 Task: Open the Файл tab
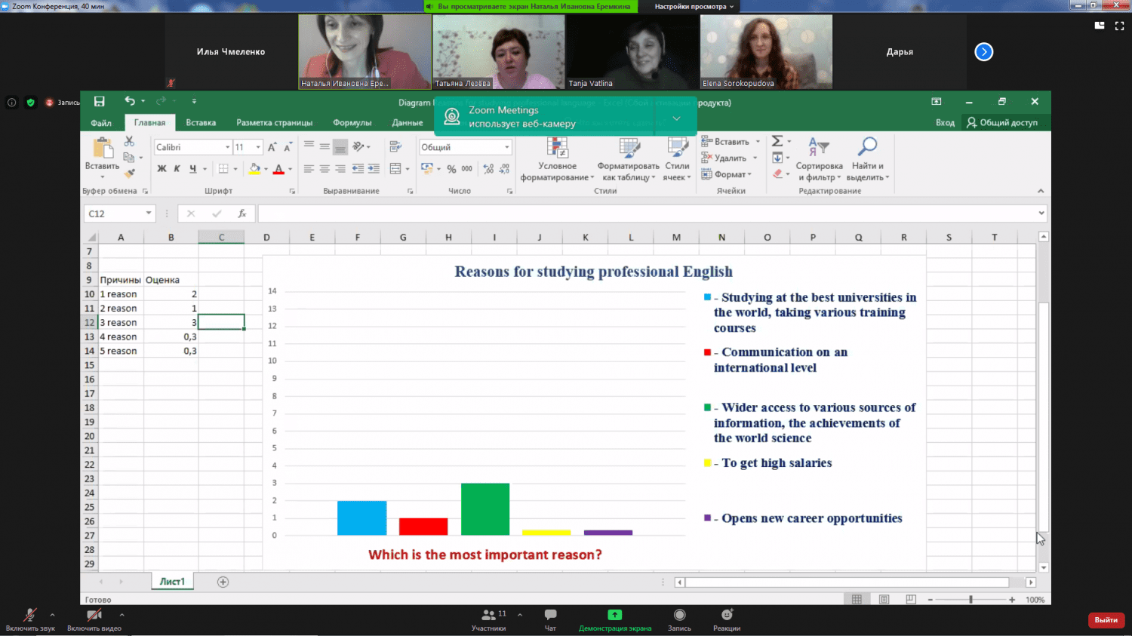tap(101, 122)
